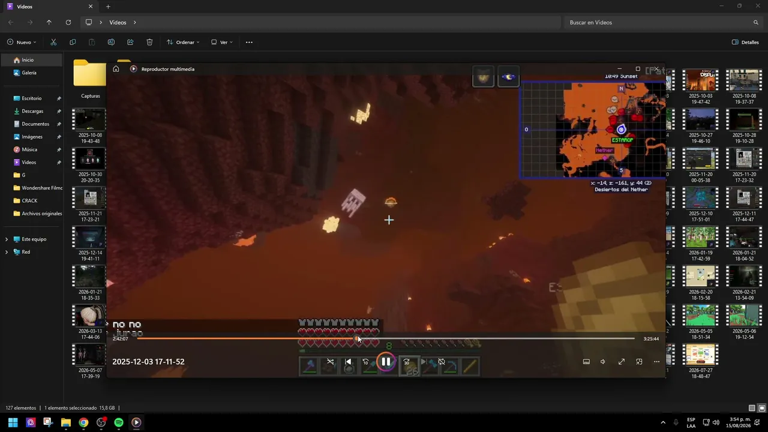Pause the video in the media player
768x432 pixels.
pos(386,361)
